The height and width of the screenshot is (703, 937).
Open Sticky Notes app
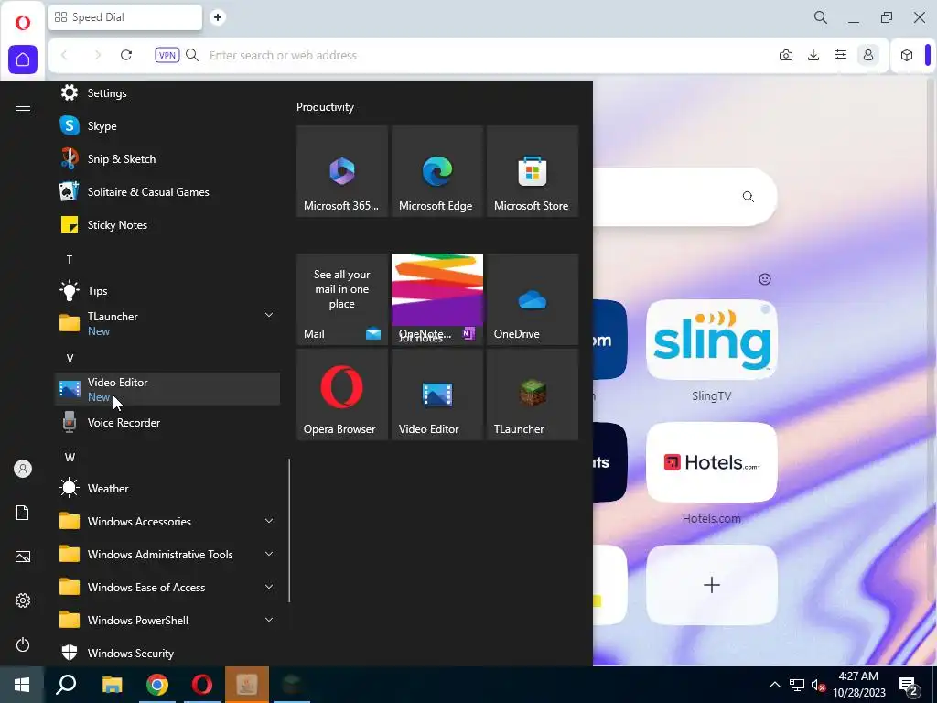tap(167, 225)
